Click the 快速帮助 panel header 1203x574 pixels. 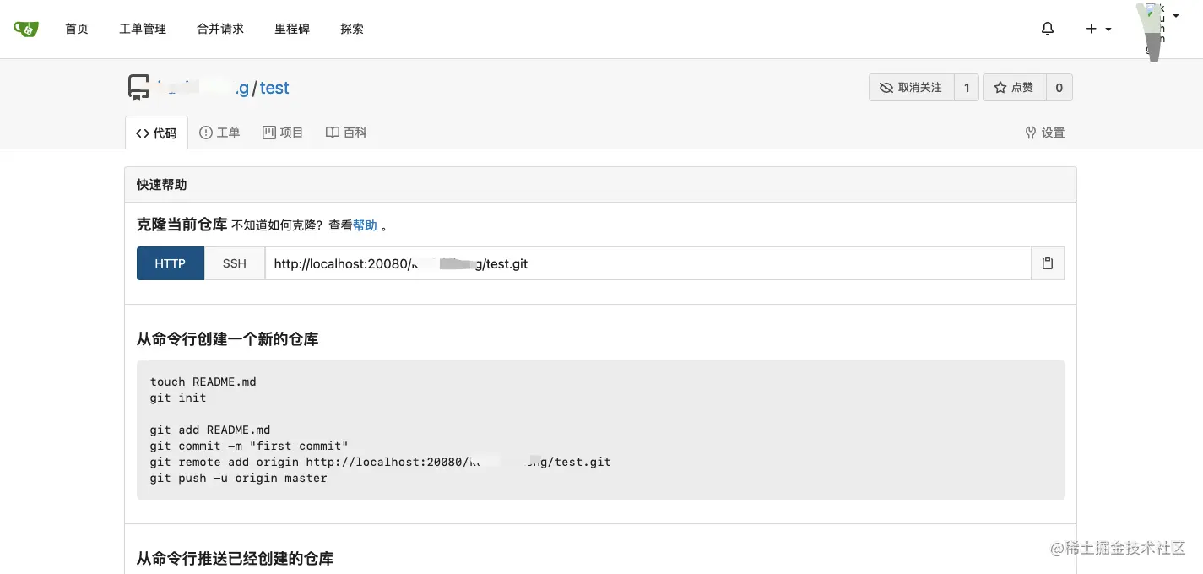tap(600, 185)
